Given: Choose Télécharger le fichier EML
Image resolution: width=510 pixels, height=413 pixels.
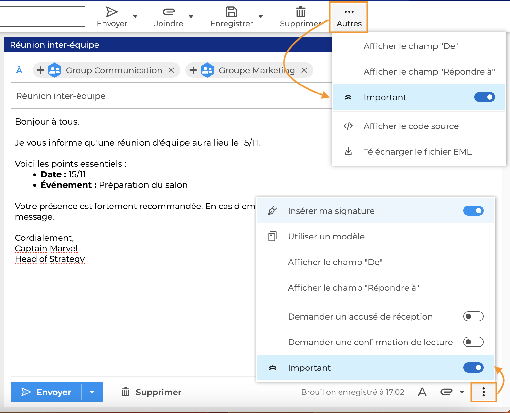Looking at the screenshot, I should point(417,152).
